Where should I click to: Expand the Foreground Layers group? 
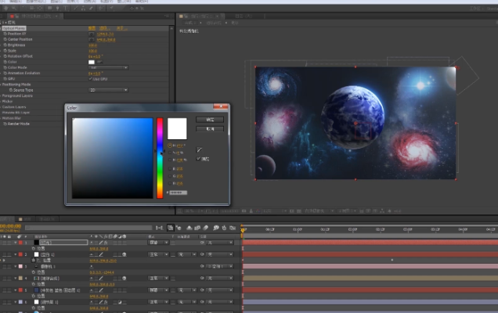click(2, 95)
